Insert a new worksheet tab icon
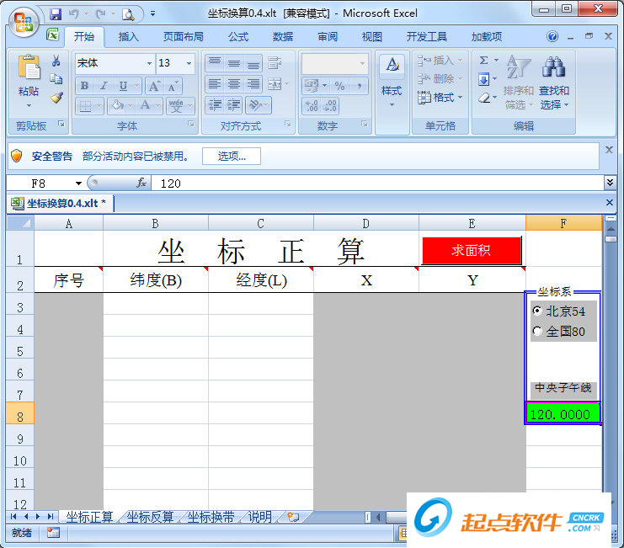The width and height of the screenshot is (624, 548). coord(293,517)
